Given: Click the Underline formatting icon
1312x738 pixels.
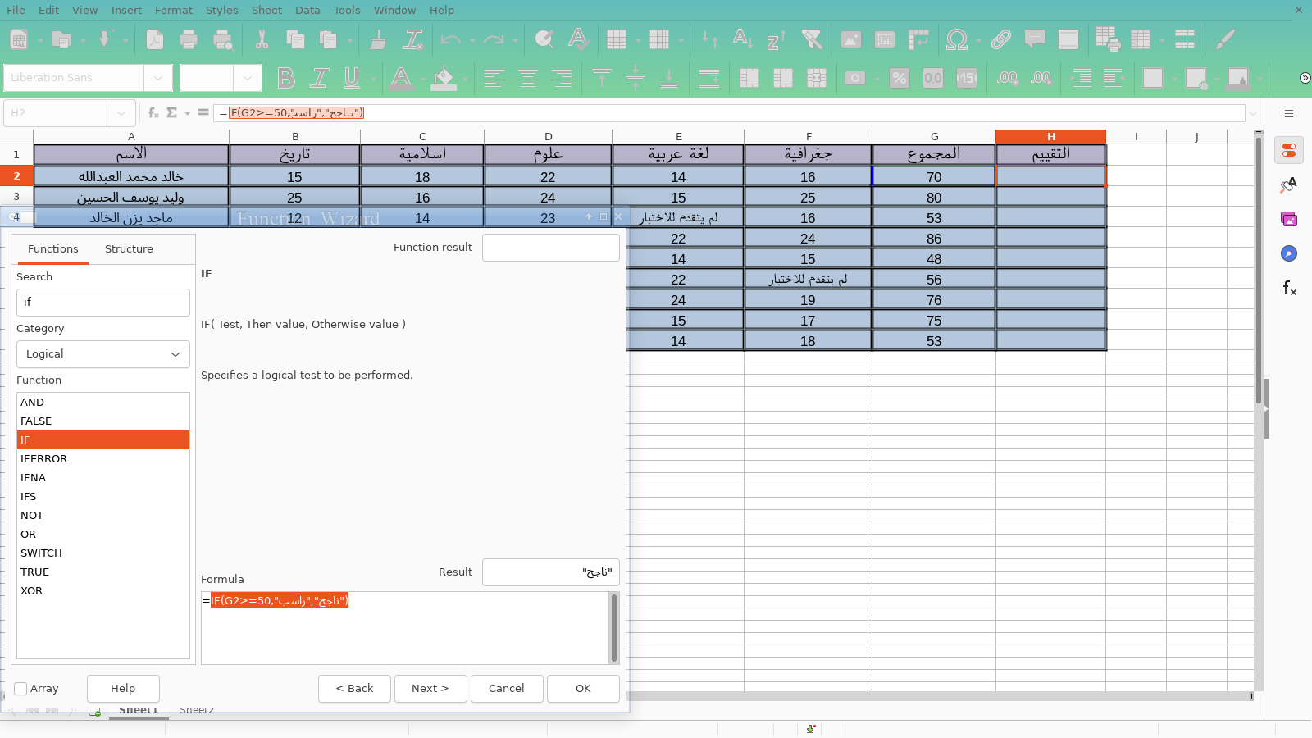Looking at the screenshot, I should pos(352,78).
